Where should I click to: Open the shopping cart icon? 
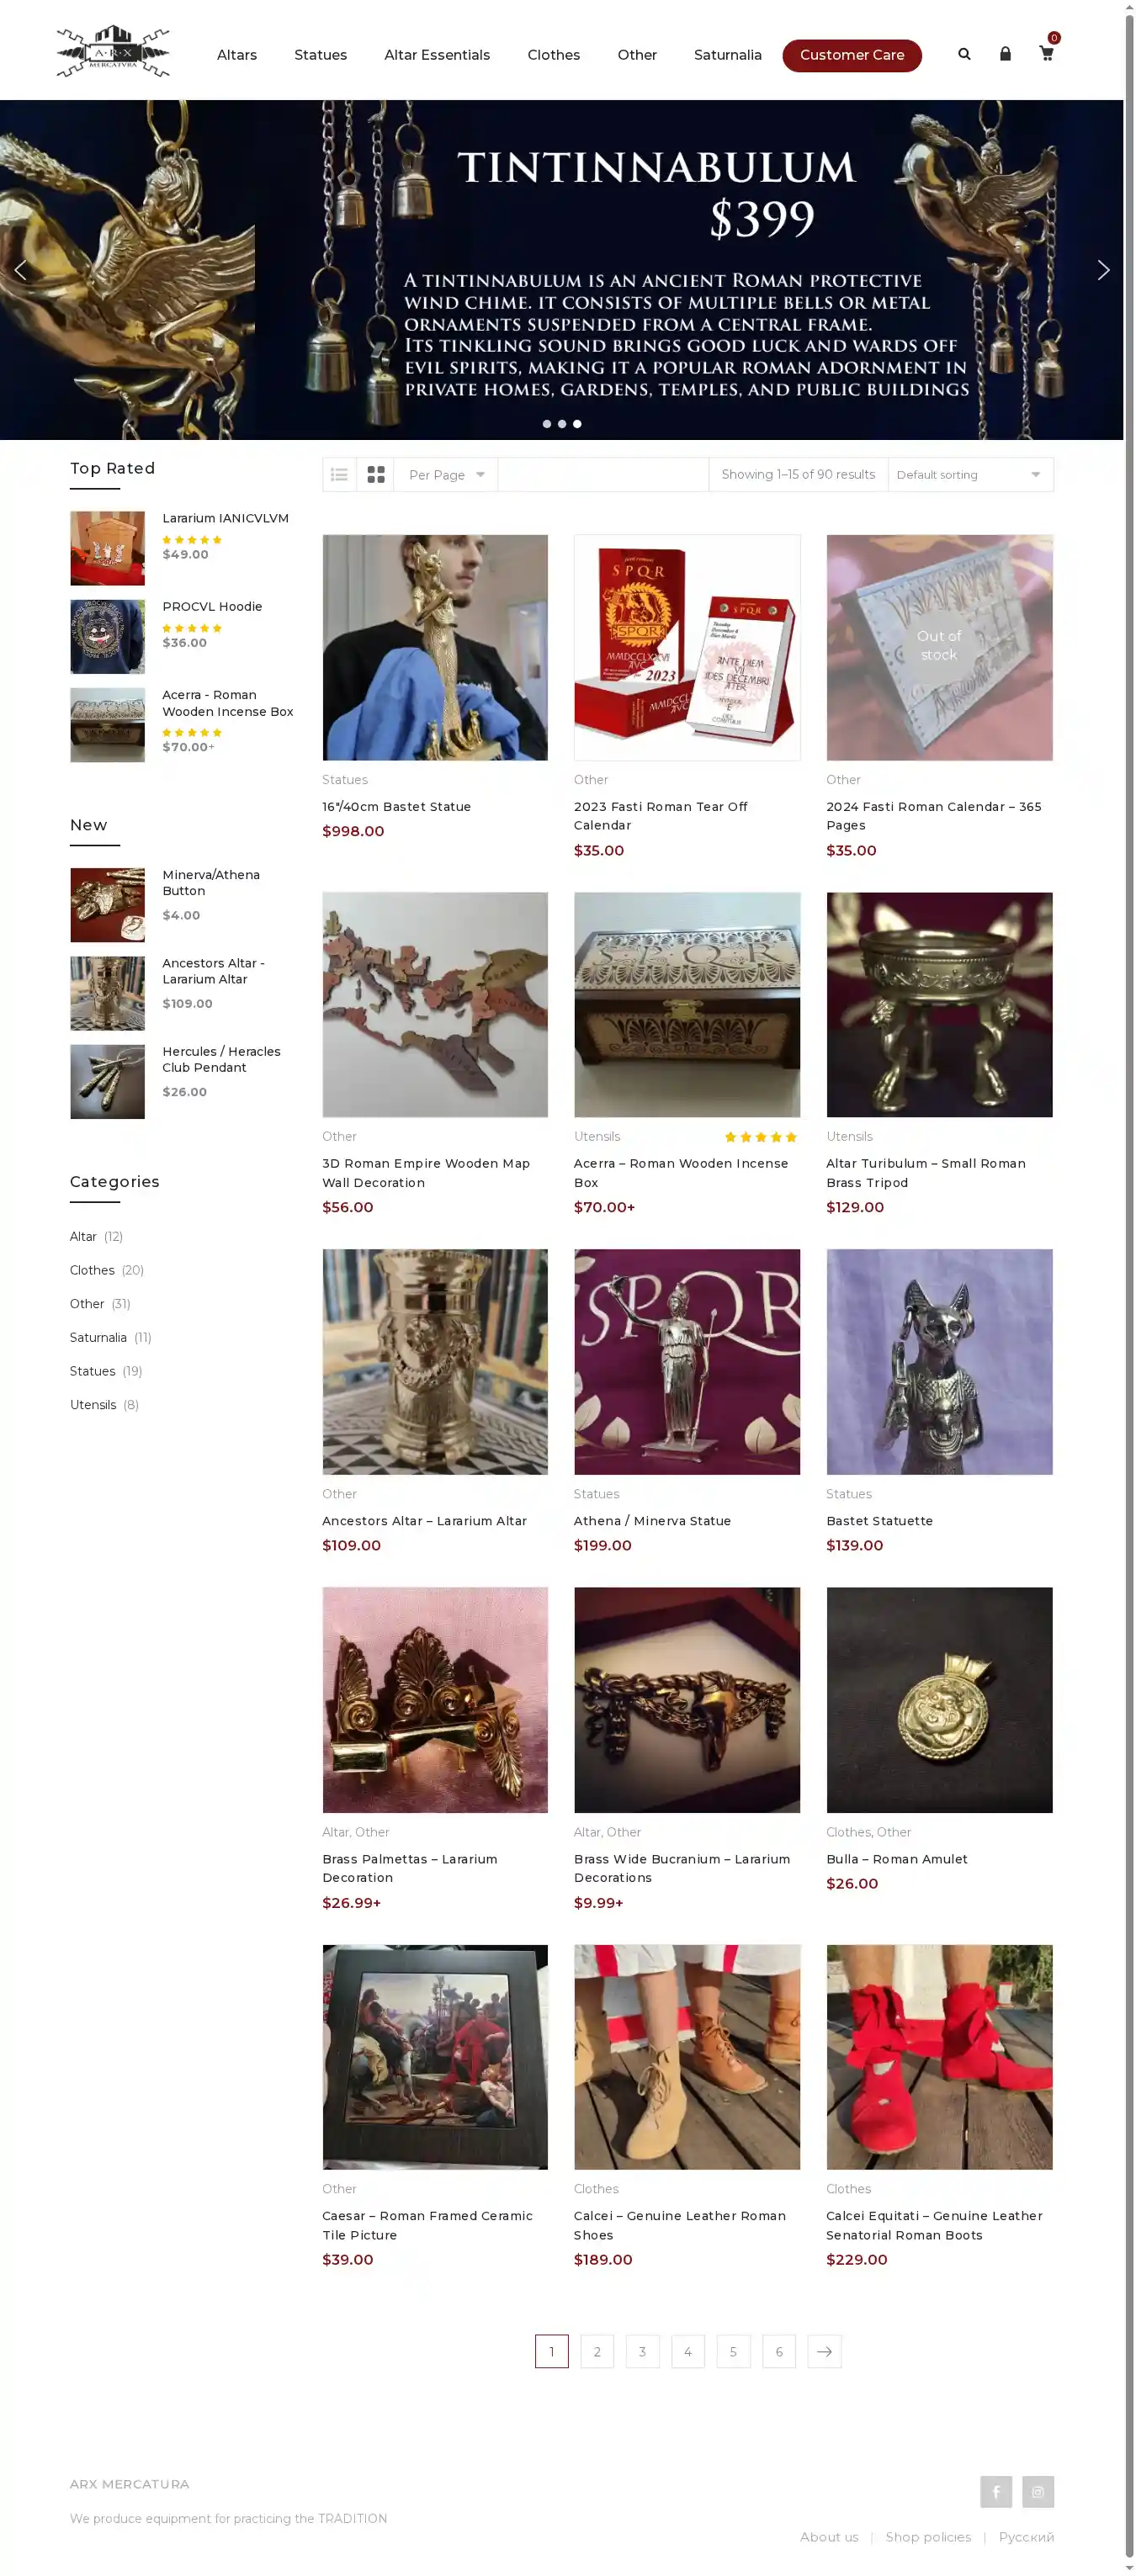(1046, 54)
